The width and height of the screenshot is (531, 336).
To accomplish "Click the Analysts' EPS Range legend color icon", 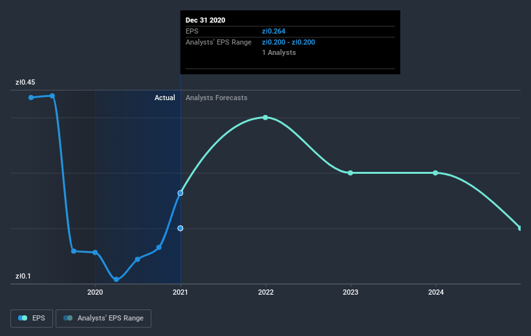I will 68,318.
